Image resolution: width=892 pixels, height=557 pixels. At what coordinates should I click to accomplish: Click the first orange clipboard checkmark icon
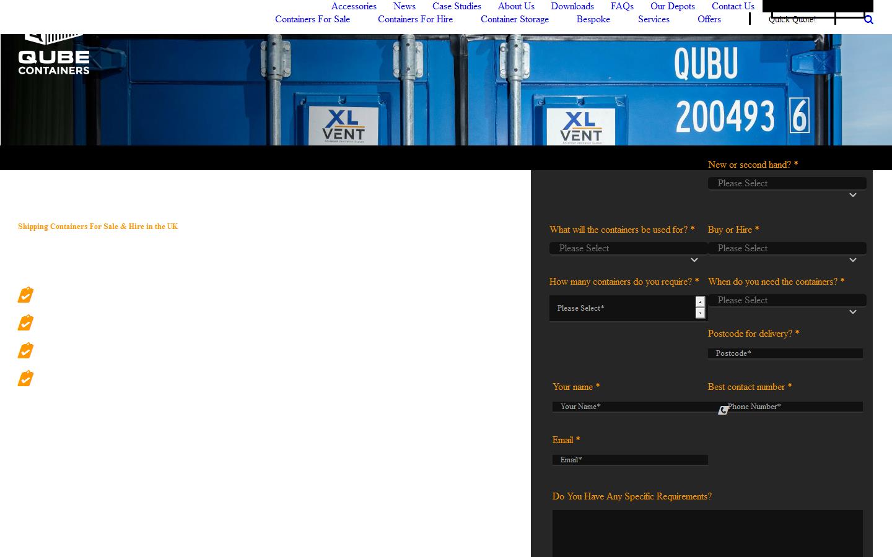(25, 295)
